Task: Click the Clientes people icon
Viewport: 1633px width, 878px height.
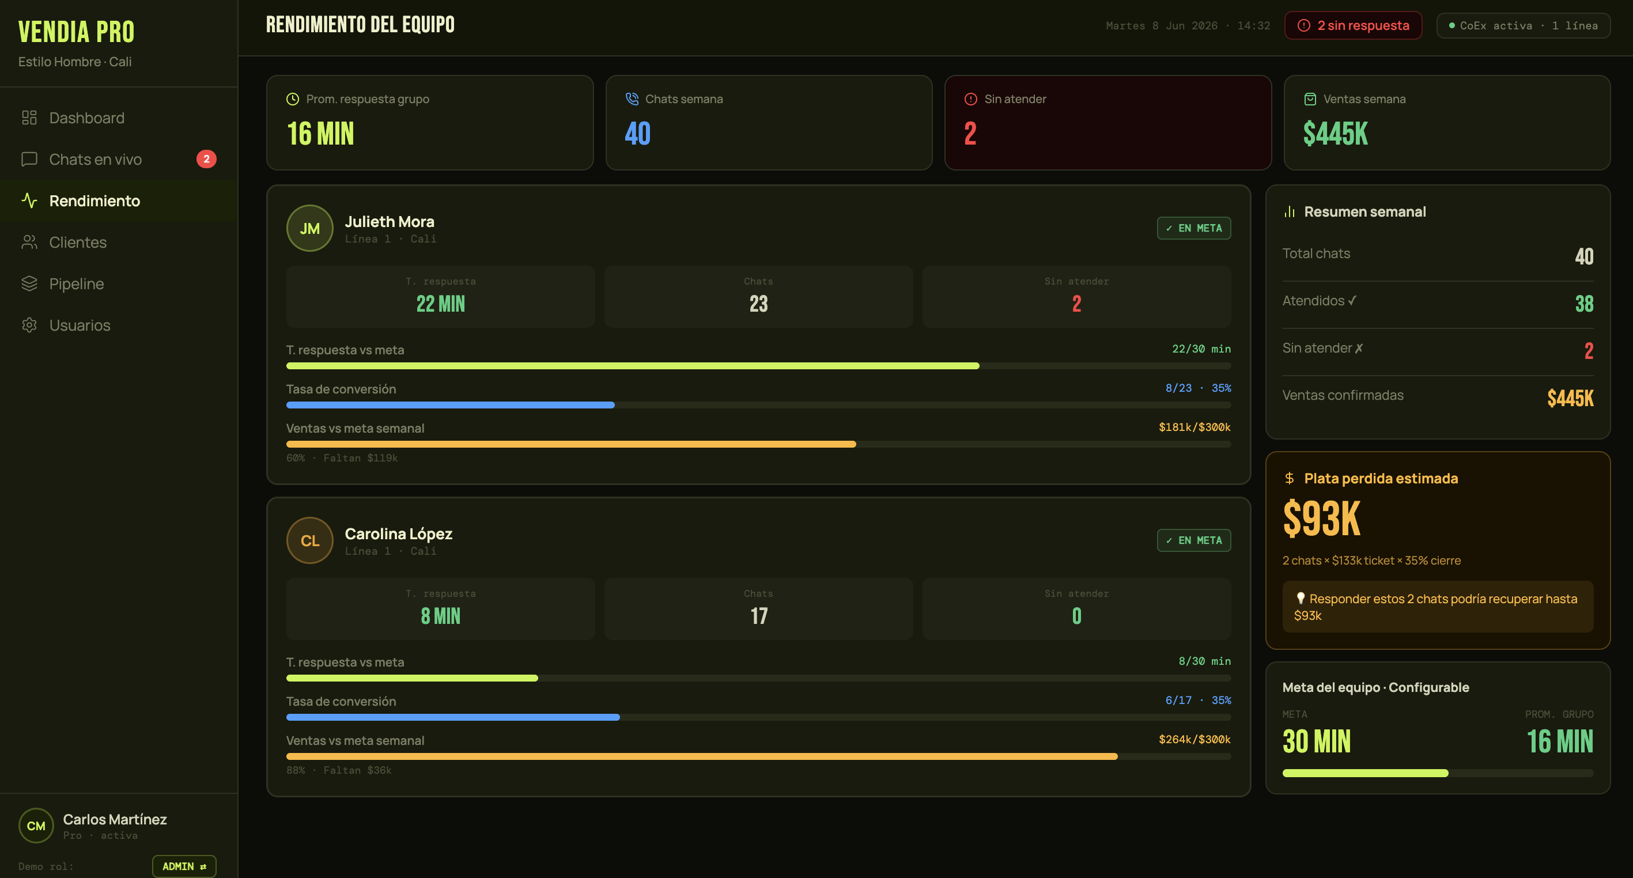Action: (29, 242)
